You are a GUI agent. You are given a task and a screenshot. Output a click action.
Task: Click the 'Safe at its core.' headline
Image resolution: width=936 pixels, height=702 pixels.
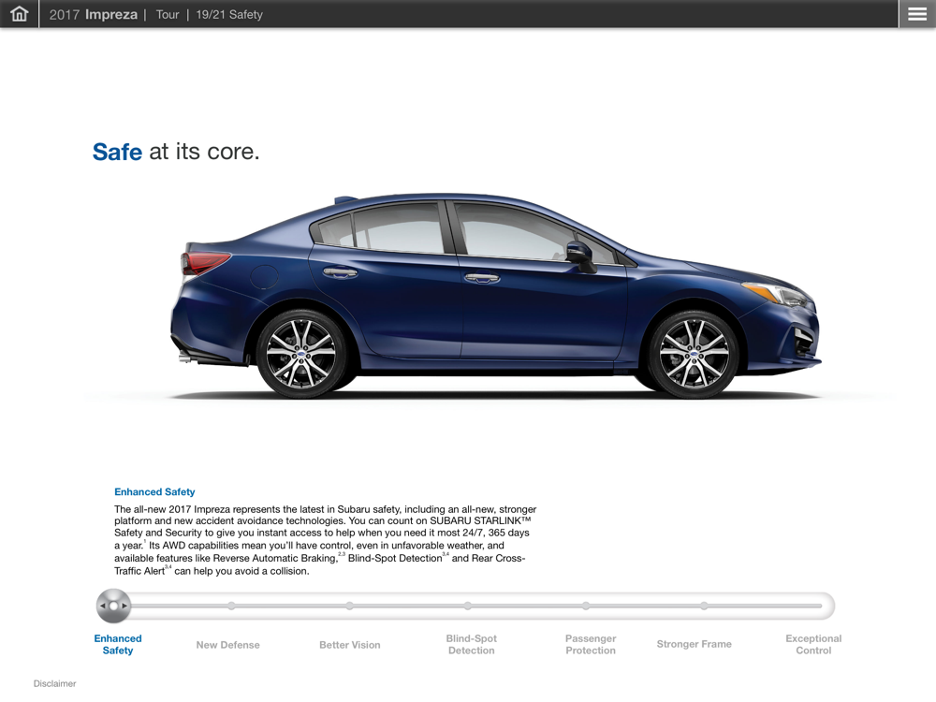176,152
